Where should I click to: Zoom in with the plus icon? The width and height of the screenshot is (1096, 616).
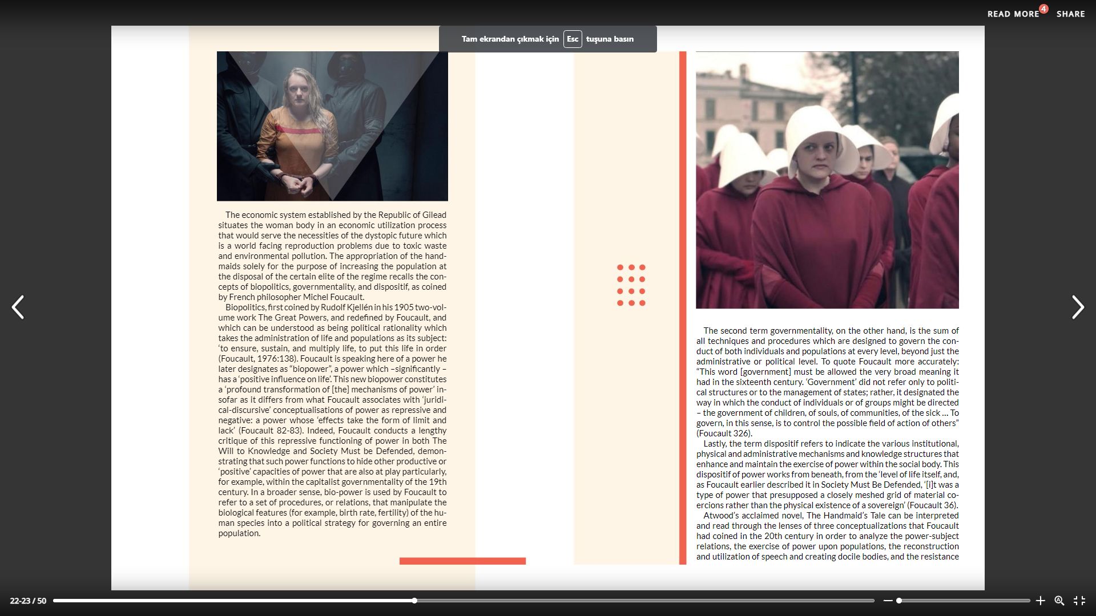tap(1040, 601)
